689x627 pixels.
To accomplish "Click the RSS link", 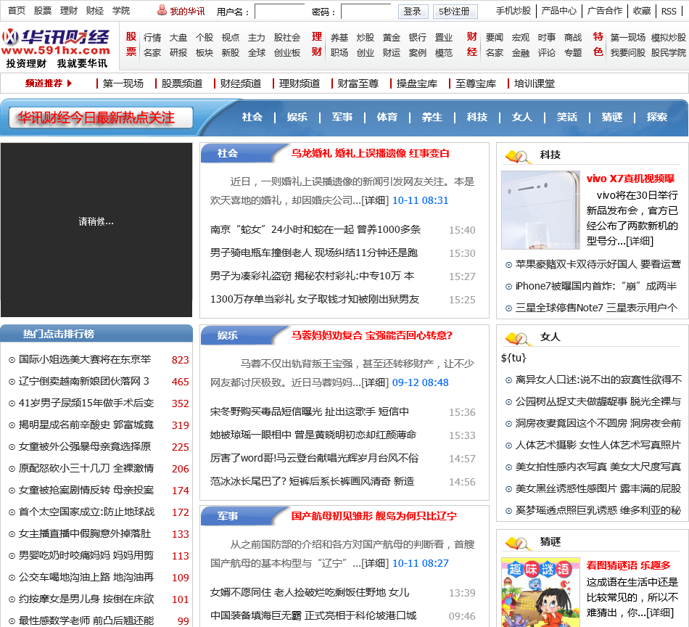I will pyautogui.click(x=669, y=11).
